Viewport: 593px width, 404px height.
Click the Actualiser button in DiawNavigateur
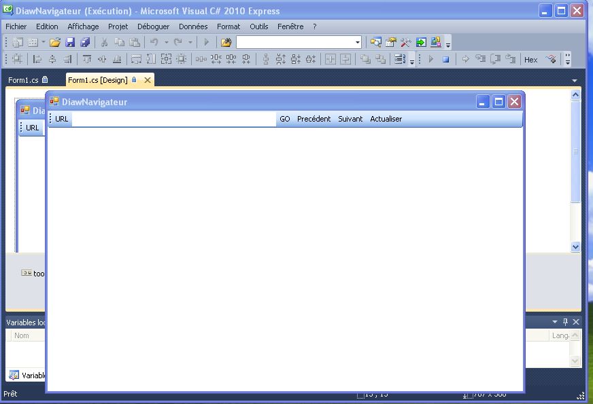[386, 119]
